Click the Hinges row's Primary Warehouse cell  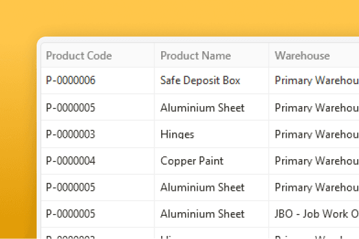[314, 134]
